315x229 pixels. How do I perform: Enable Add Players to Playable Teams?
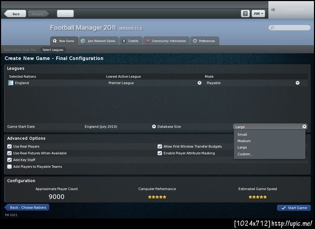click(9, 166)
